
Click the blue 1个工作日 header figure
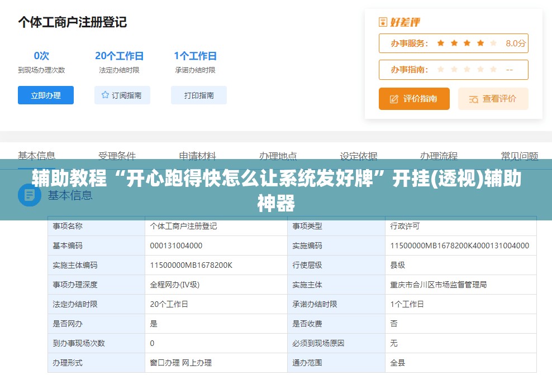[195, 56]
